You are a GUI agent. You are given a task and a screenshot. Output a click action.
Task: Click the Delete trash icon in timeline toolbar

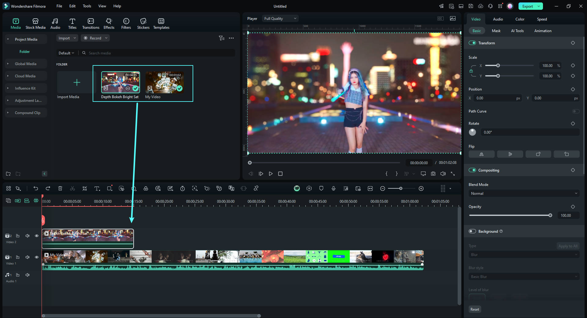60,189
